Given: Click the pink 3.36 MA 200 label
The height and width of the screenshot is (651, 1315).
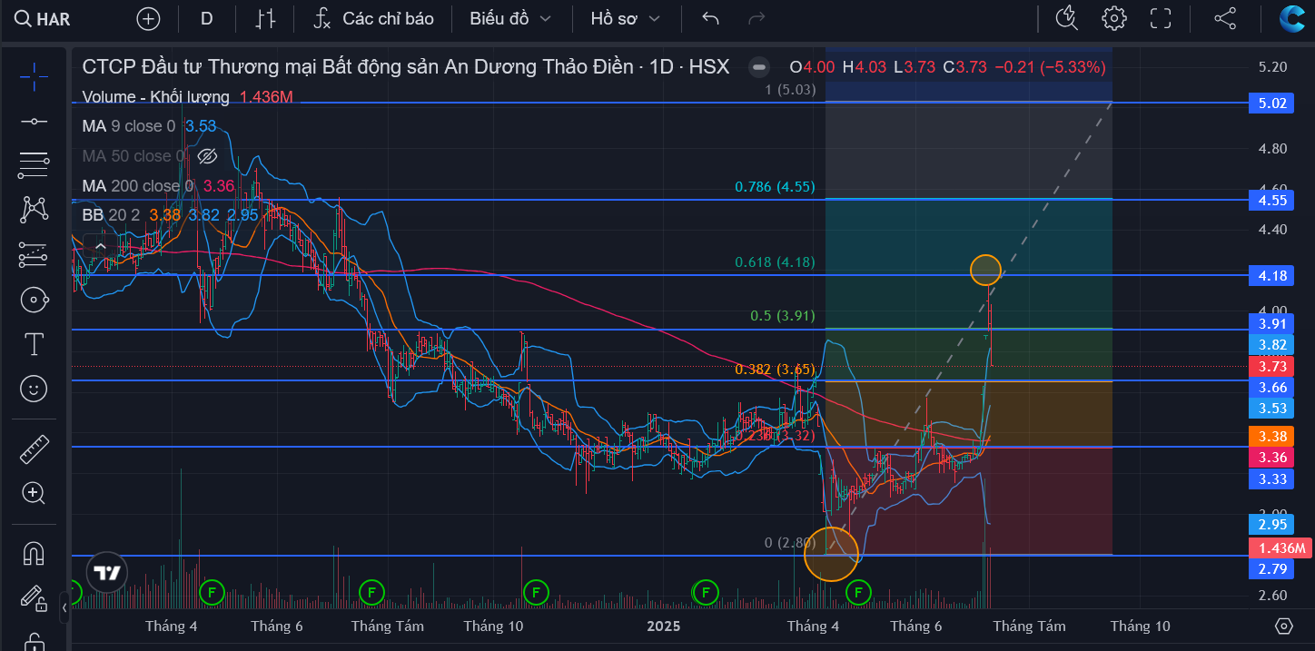Looking at the screenshot, I should click(1271, 457).
